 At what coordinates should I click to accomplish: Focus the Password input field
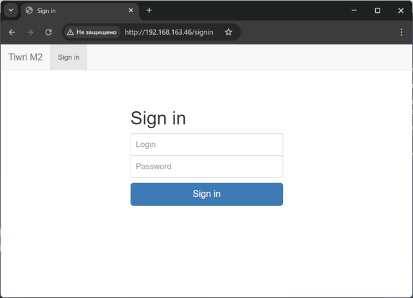(x=206, y=167)
